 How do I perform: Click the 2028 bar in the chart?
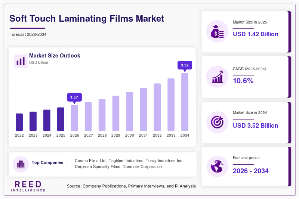click(x=102, y=115)
